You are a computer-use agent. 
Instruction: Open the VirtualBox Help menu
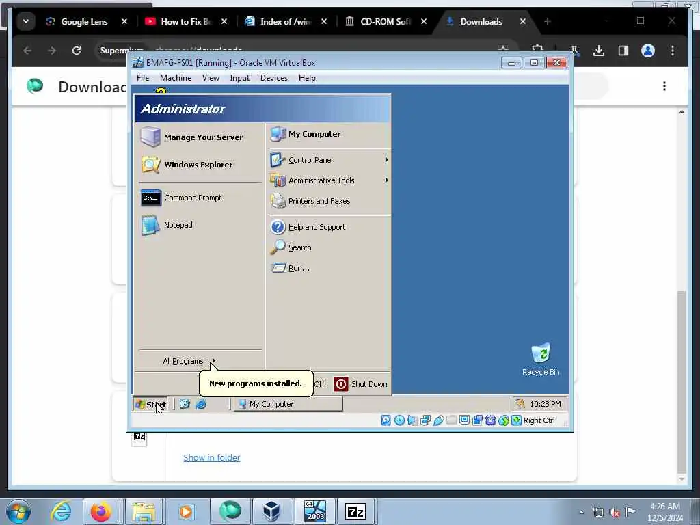point(307,78)
